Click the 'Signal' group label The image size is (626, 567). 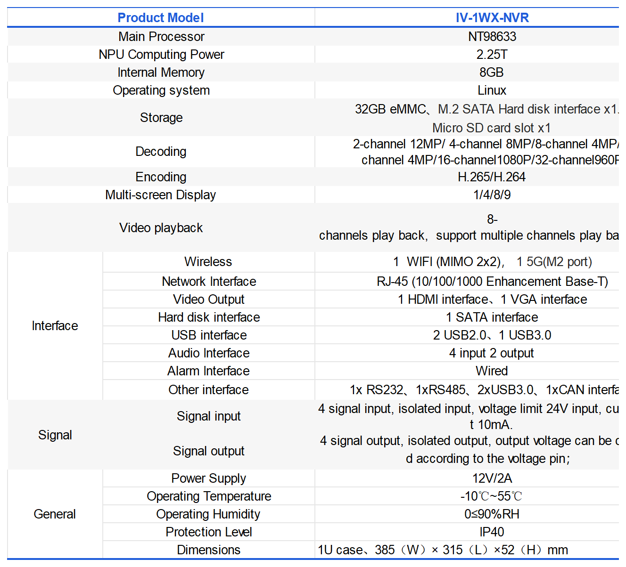55,435
